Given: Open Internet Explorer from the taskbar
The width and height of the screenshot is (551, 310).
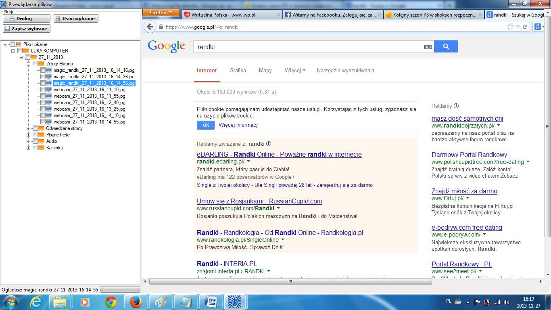Looking at the screenshot, I should (x=36, y=302).
